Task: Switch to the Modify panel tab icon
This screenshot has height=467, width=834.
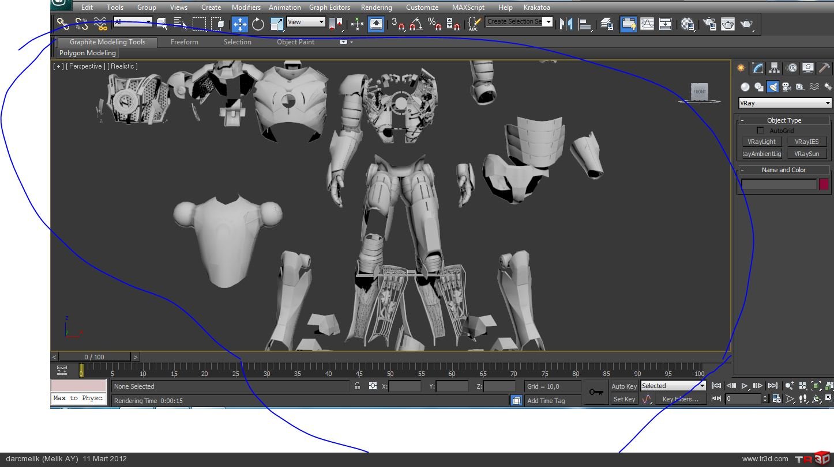Action: coord(758,68)
